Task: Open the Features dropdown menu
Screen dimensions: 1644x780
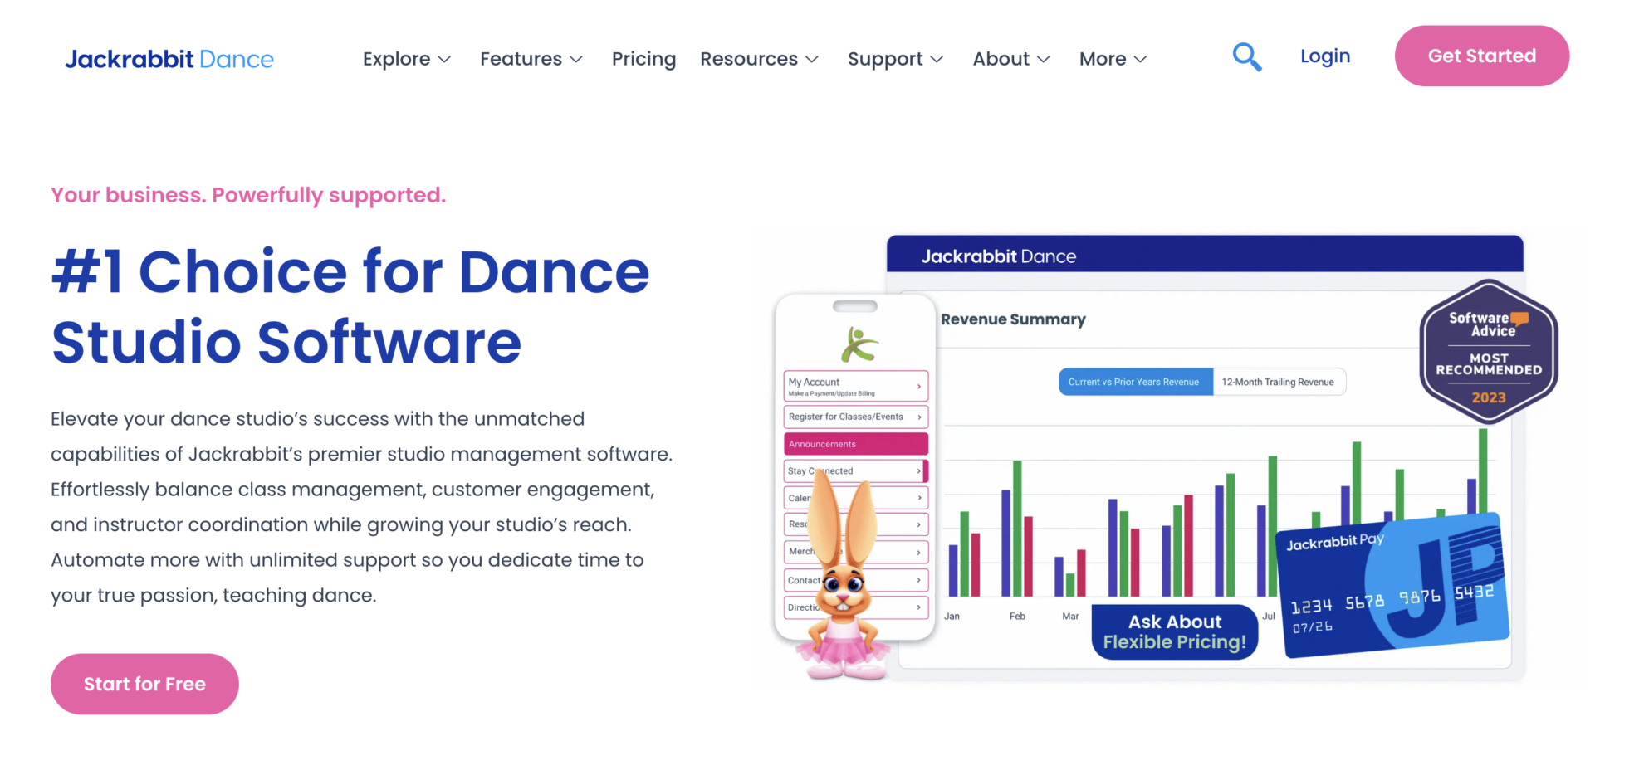Action: pyautogui.click(x=531, y=59)
